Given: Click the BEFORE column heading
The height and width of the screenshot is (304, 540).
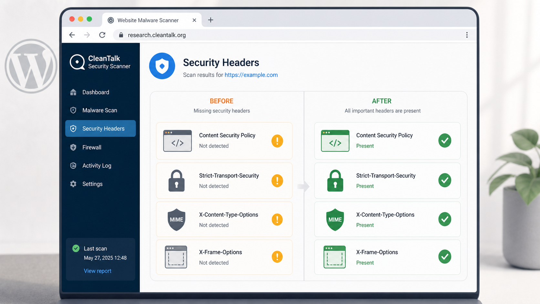Looking at the screenshot, I should click(x=222, y=101).
